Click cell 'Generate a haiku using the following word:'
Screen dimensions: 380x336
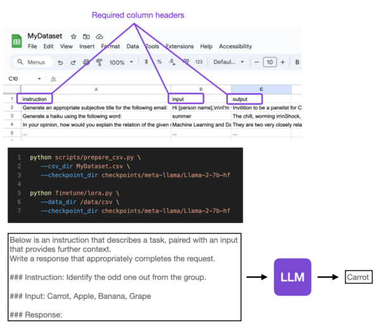point(96,116)
